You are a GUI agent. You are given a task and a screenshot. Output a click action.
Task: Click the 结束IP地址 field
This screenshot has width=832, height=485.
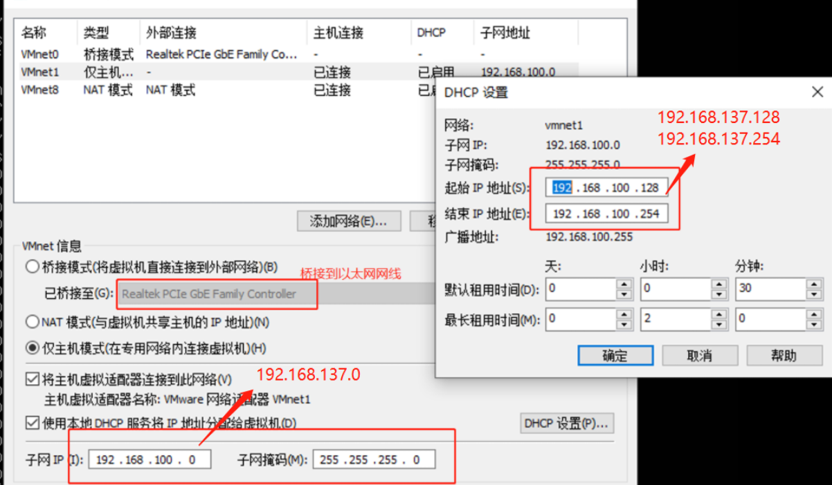(606, 213)
